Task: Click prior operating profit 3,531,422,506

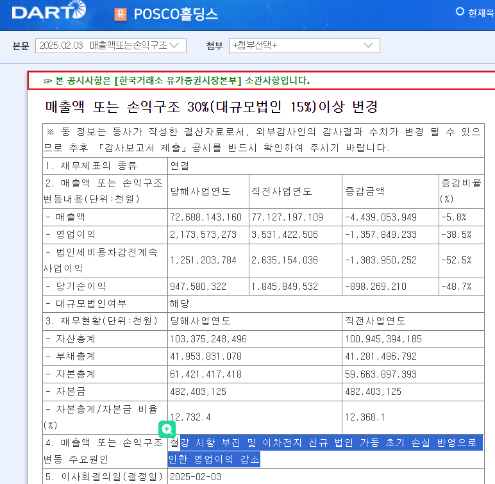Action: point(285,235)
